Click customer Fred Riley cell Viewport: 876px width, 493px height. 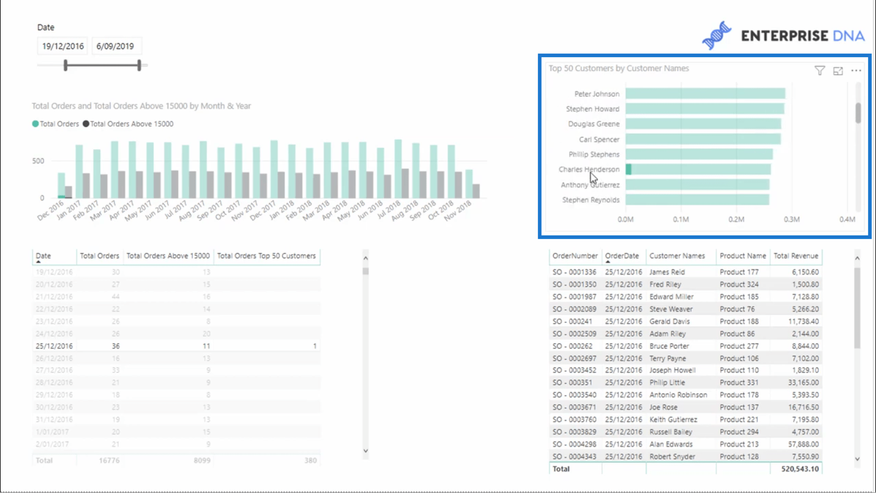pos(665,284)
